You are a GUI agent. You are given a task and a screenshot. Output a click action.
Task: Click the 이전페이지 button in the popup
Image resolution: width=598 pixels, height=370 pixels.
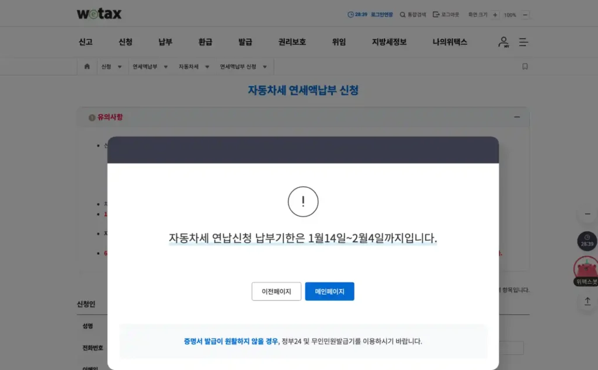(276, 291)
